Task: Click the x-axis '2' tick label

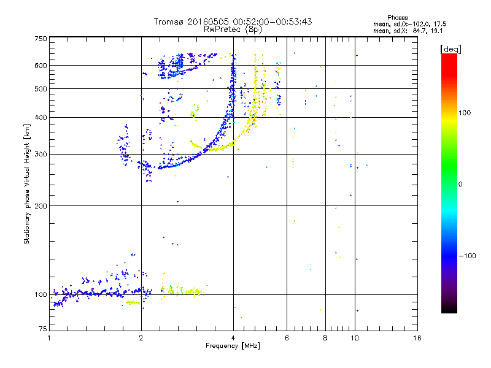Action: (141, 338)
